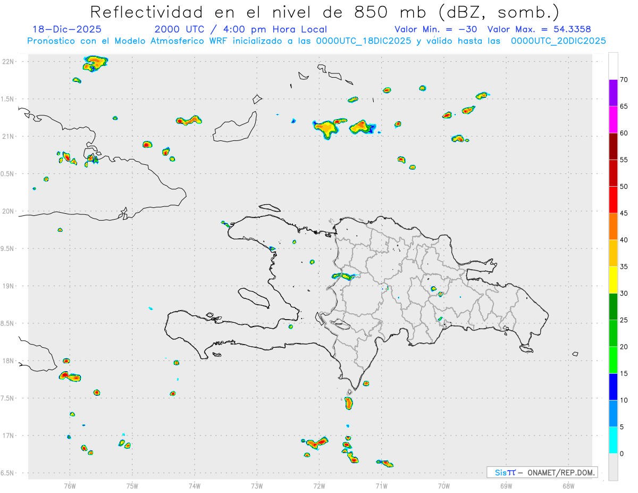Click the '68W' longitude label
Screen dimensions: 638x493
[568, 486]
